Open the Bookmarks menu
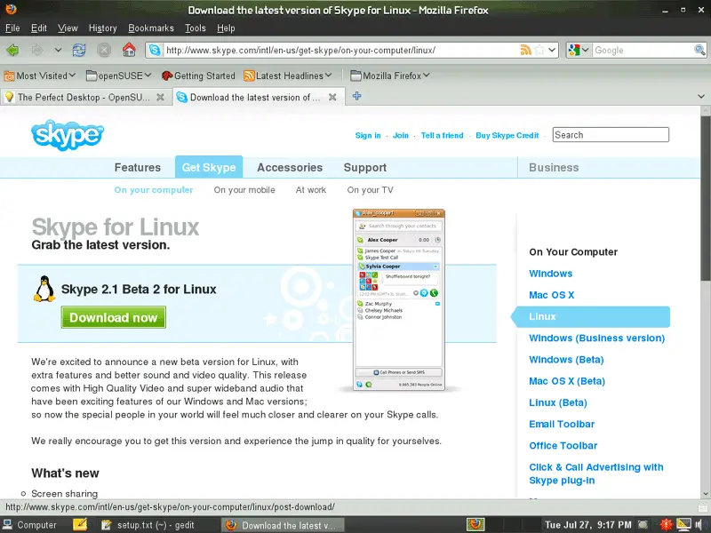The image size is (711, 533). [151, 28]
